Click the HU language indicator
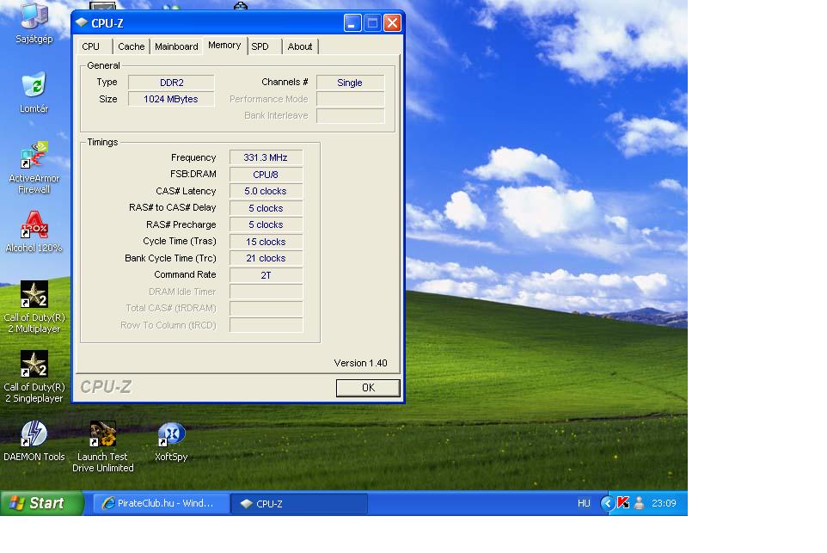Screen dimensions: 827x553 pos(584,503)
